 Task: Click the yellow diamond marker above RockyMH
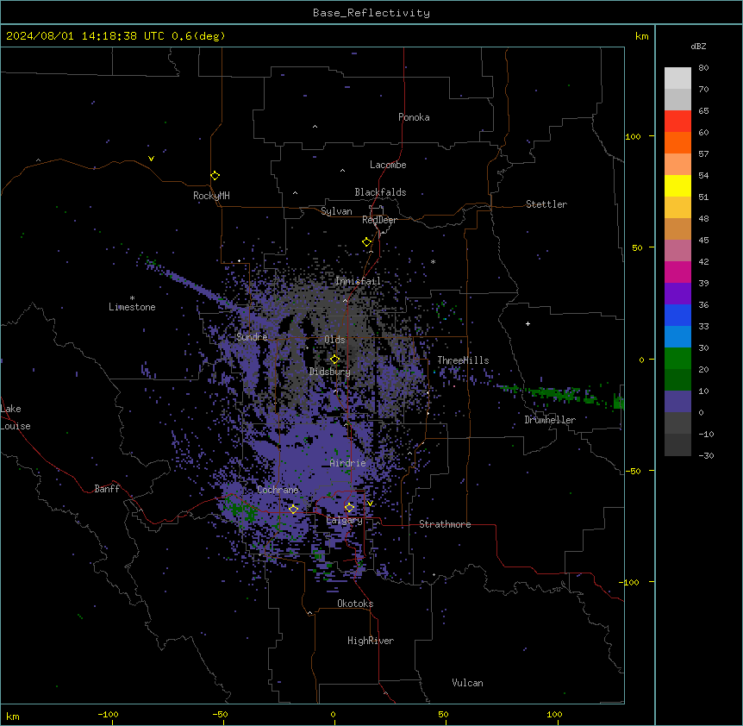pyautogui.click(x=215, y=176)
